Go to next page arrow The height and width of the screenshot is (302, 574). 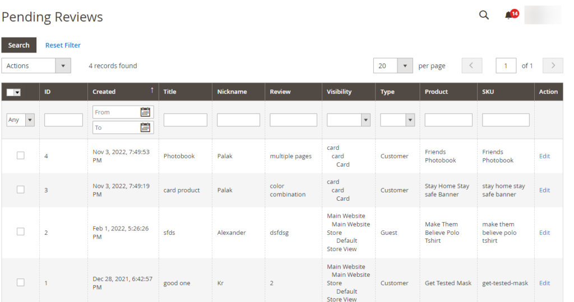pos(553,65)
